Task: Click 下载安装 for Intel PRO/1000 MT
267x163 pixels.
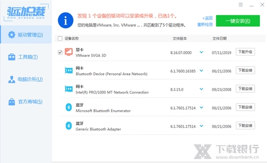Action: 245,89
